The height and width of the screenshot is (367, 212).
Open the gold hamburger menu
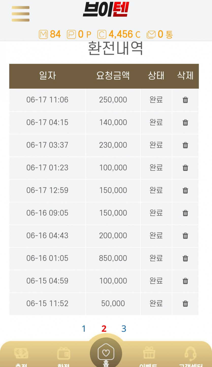(x=21, y=14)
